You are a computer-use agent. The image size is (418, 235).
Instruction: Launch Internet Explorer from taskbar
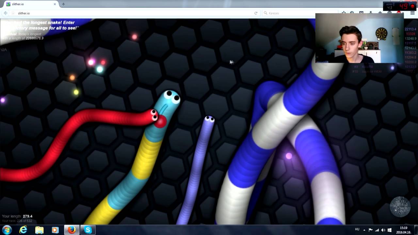(x=23, y=230)
